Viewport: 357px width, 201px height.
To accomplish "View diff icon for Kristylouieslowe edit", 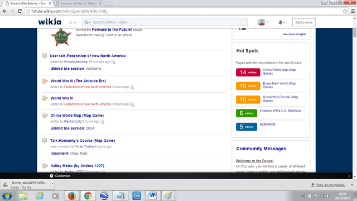I will (113, 62).
